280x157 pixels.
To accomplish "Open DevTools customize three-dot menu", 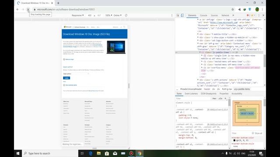I will click(259, 15).
